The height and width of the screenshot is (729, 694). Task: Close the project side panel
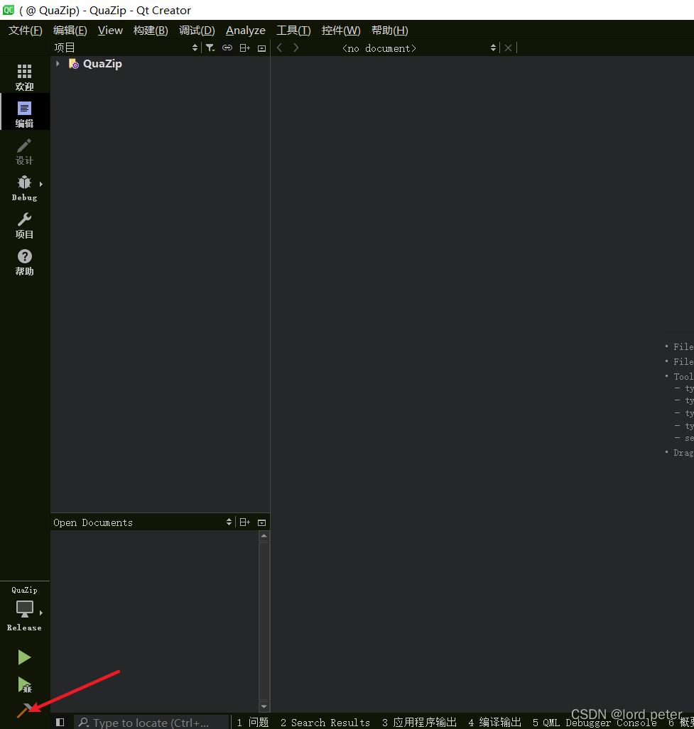coord(262,48)
